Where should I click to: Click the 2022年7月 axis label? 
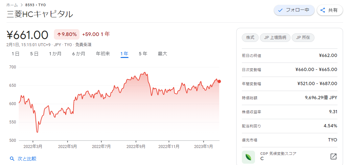pyautogui.click(x=101, y=146)
